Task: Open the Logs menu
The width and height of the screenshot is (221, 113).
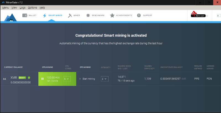Action: pos(23,8)
